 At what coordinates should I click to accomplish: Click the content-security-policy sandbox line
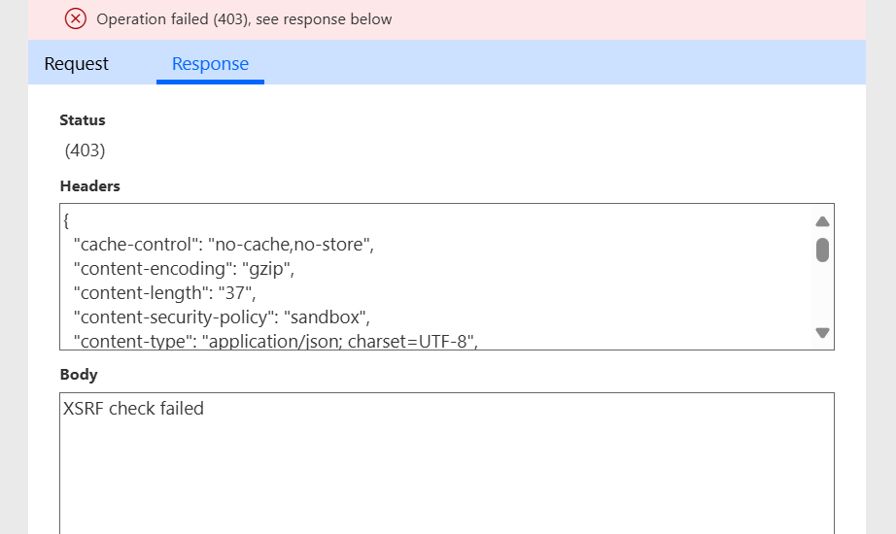coord(222,317)
